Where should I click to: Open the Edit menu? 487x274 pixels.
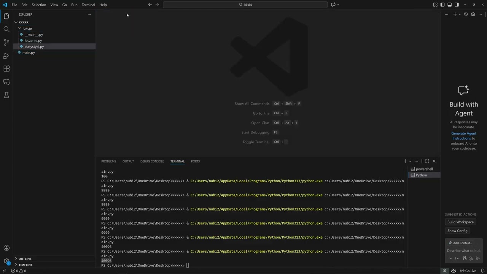click(24, 5)
